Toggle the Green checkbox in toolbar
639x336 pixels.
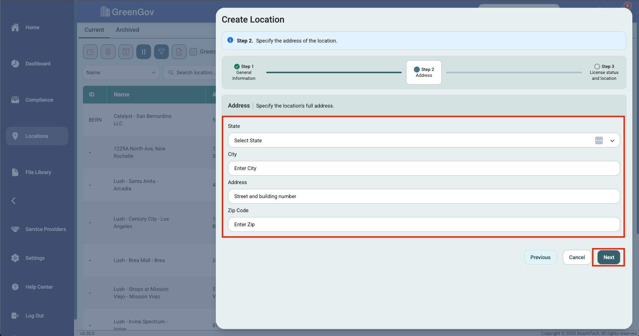point(193,52)
